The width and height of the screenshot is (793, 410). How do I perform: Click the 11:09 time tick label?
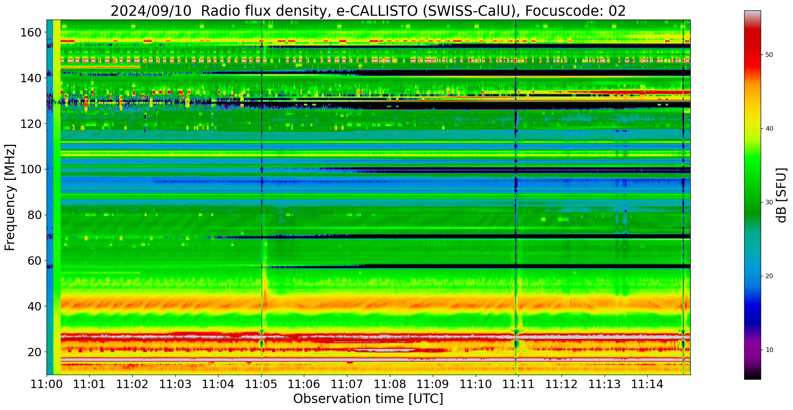(x=433, y=383)
